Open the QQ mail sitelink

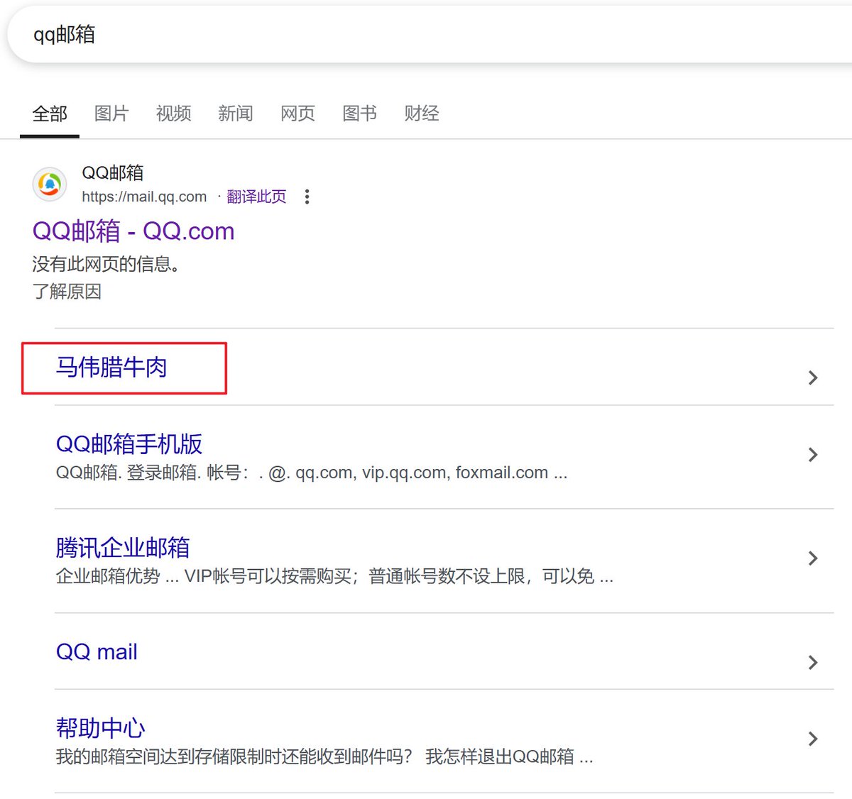click(x=97, y=651)
